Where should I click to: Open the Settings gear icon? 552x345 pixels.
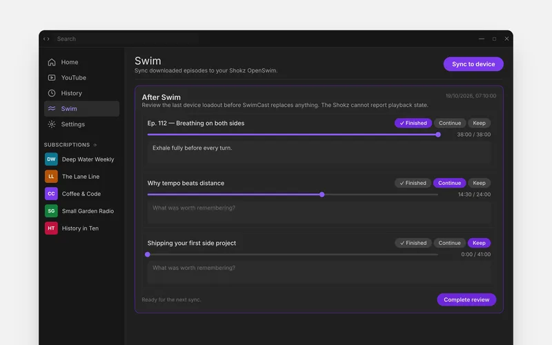tap(52, 124)
